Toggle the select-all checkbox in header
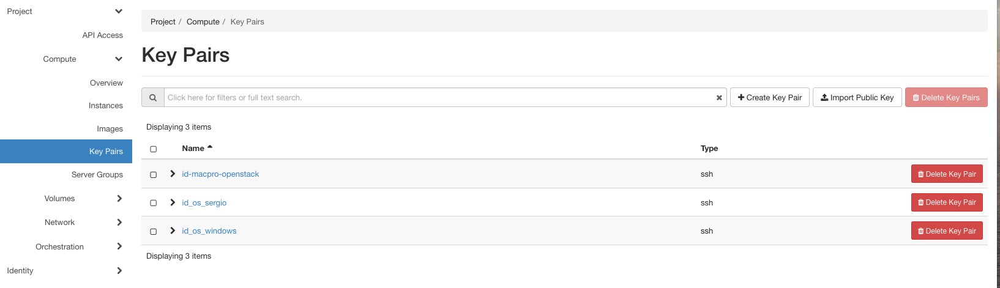This screenshot has width=1000, height=288. click(154, 149)
